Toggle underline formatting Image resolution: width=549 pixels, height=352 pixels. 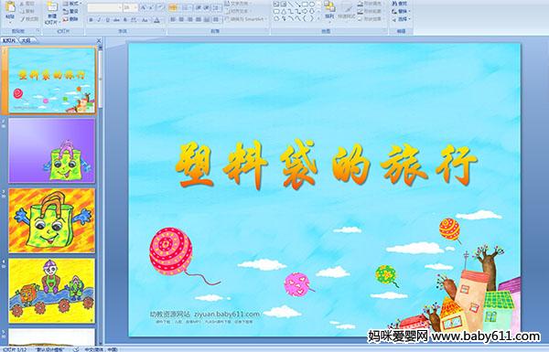[107, 20]
